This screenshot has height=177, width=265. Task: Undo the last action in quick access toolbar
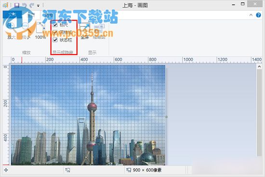coord(25,5)
